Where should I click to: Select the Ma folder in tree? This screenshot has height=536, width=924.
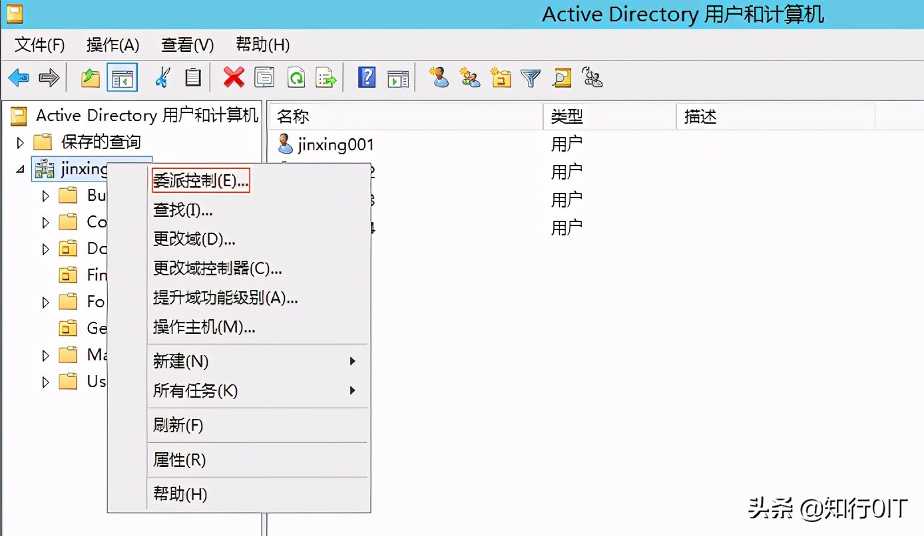pos(97,354)
